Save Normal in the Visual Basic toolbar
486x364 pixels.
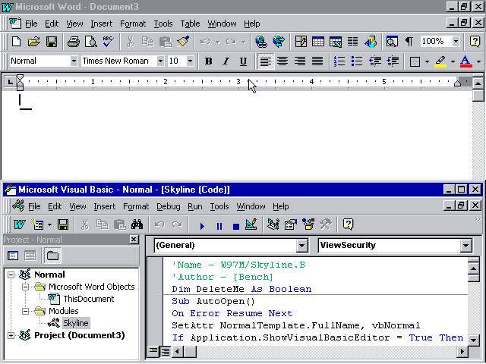click(63, 224)
